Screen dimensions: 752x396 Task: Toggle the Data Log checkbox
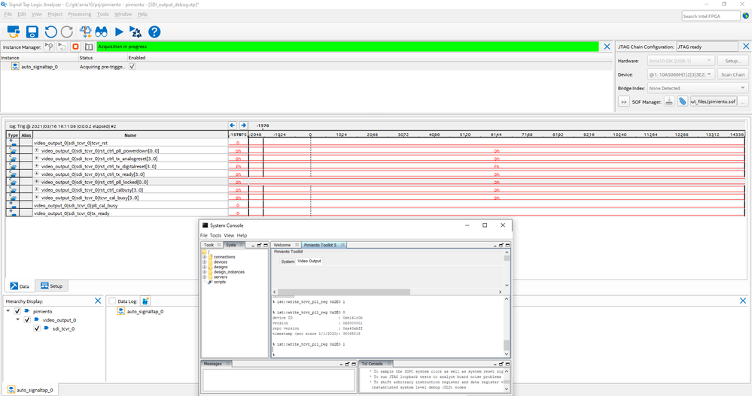coord(112,301)
